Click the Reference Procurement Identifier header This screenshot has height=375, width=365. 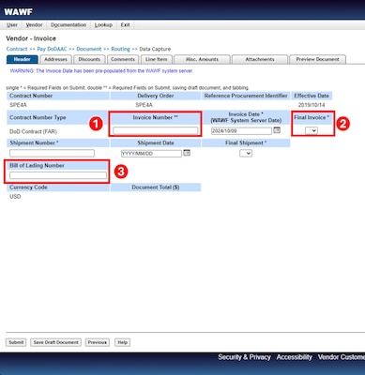(246, 96)
